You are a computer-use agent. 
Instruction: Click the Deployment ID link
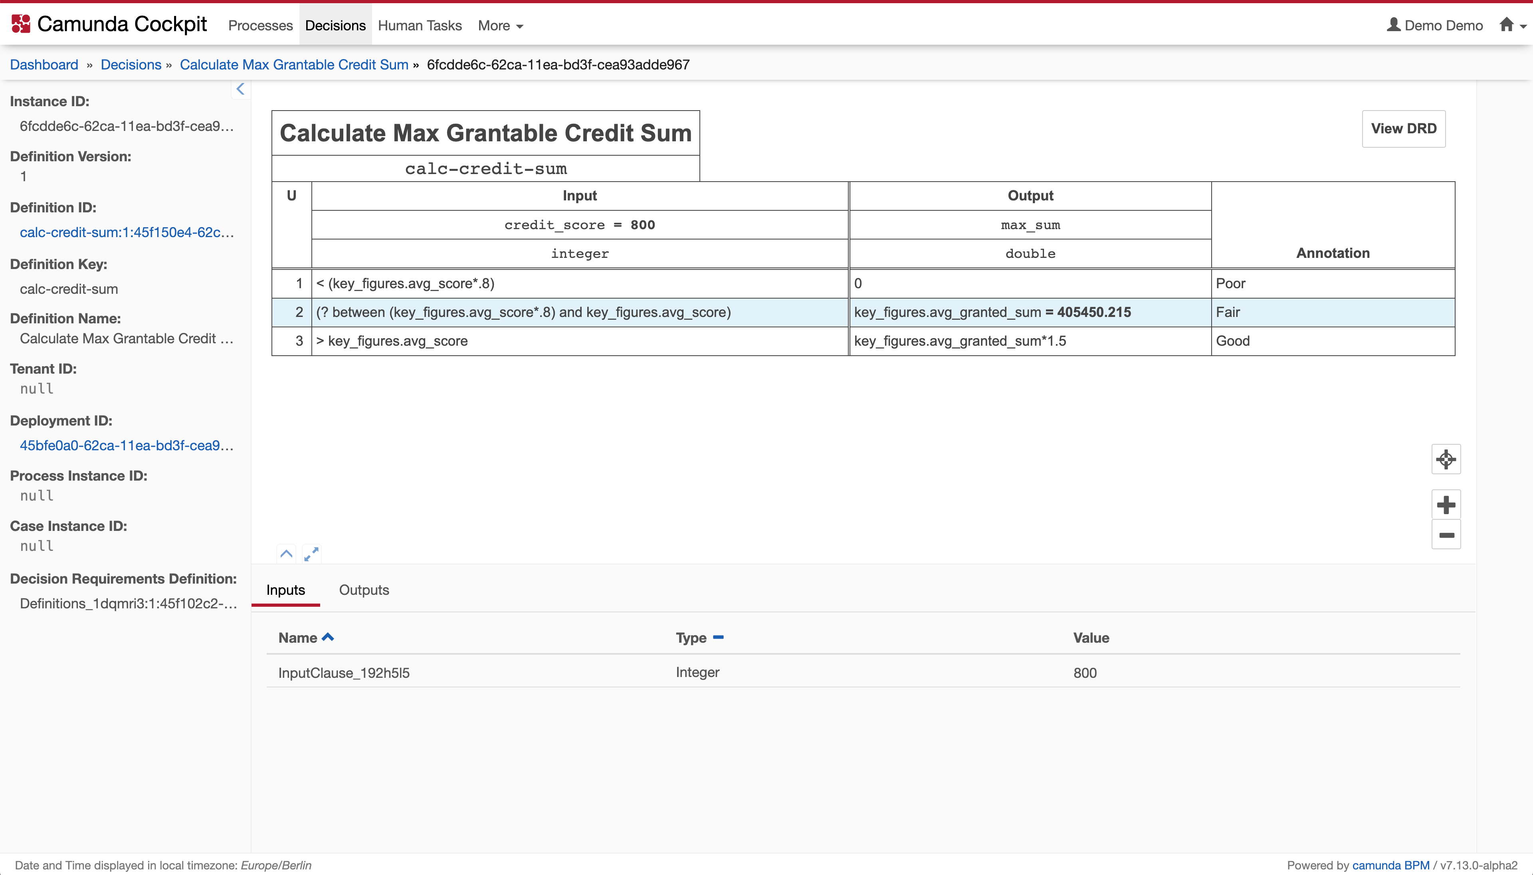[x=126, y=444]
